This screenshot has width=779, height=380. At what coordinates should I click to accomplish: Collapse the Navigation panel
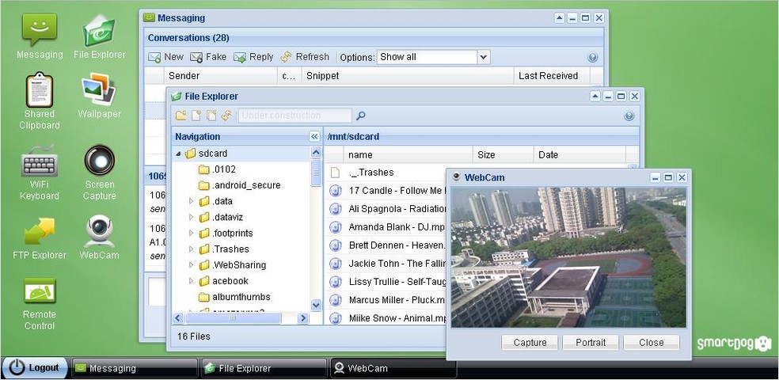314,137
